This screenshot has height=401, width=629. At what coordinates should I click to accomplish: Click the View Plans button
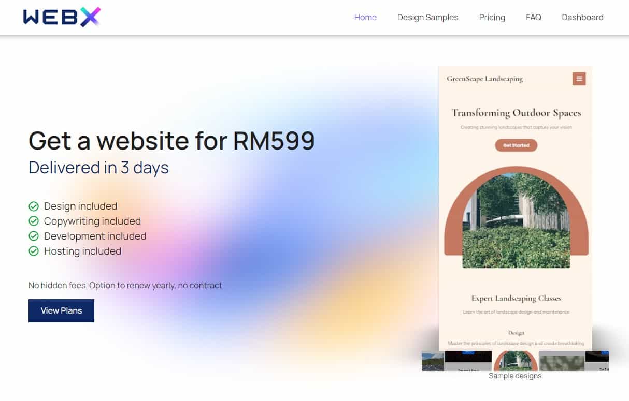pyautogui.click(x=61, y=310)
